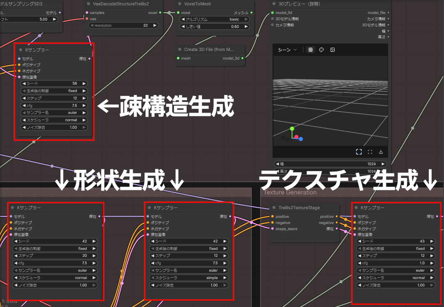Click the 3Dモデル情報 input port on 3D preview node
This screenshot has width=444, height=307.
(x=273, y=19)
